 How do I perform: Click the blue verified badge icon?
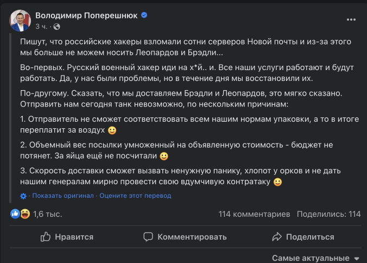tap(144, 15)
